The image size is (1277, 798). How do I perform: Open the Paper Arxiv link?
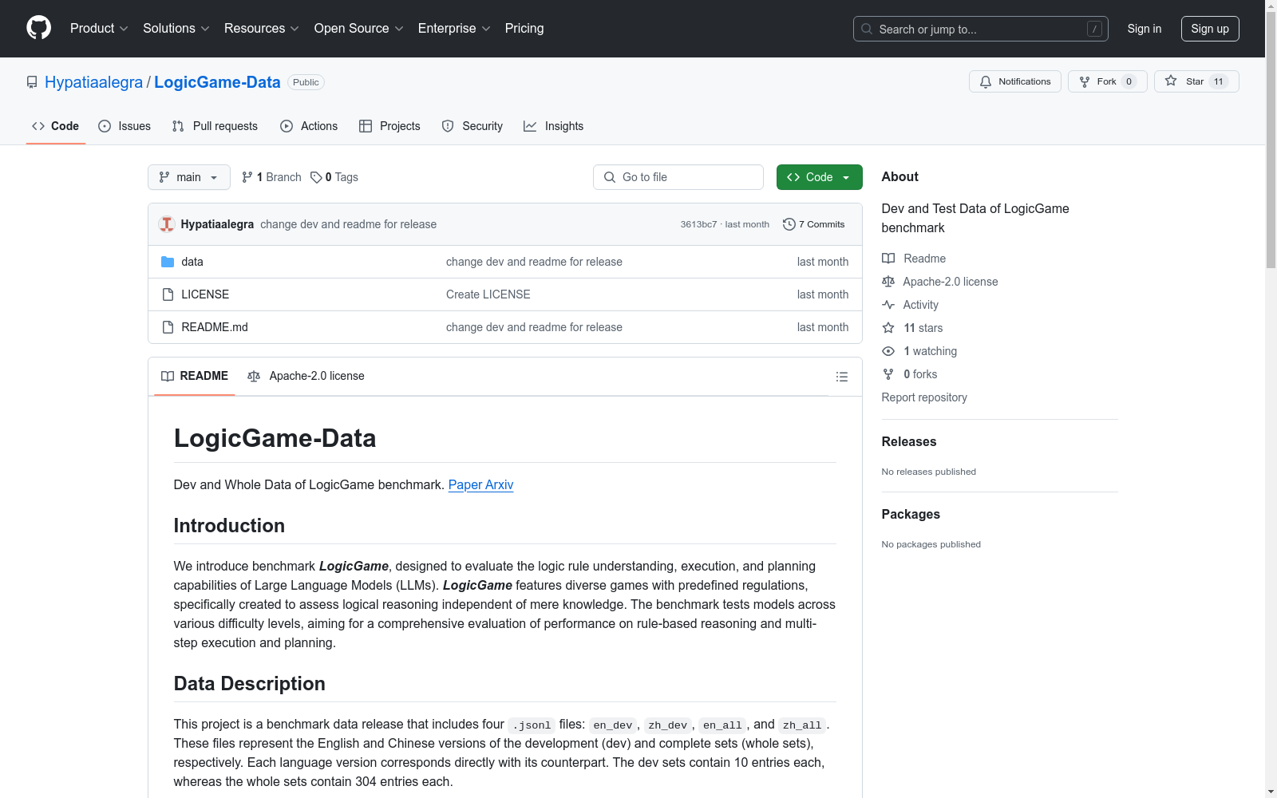pyautogui.click(x=480, y=484)
